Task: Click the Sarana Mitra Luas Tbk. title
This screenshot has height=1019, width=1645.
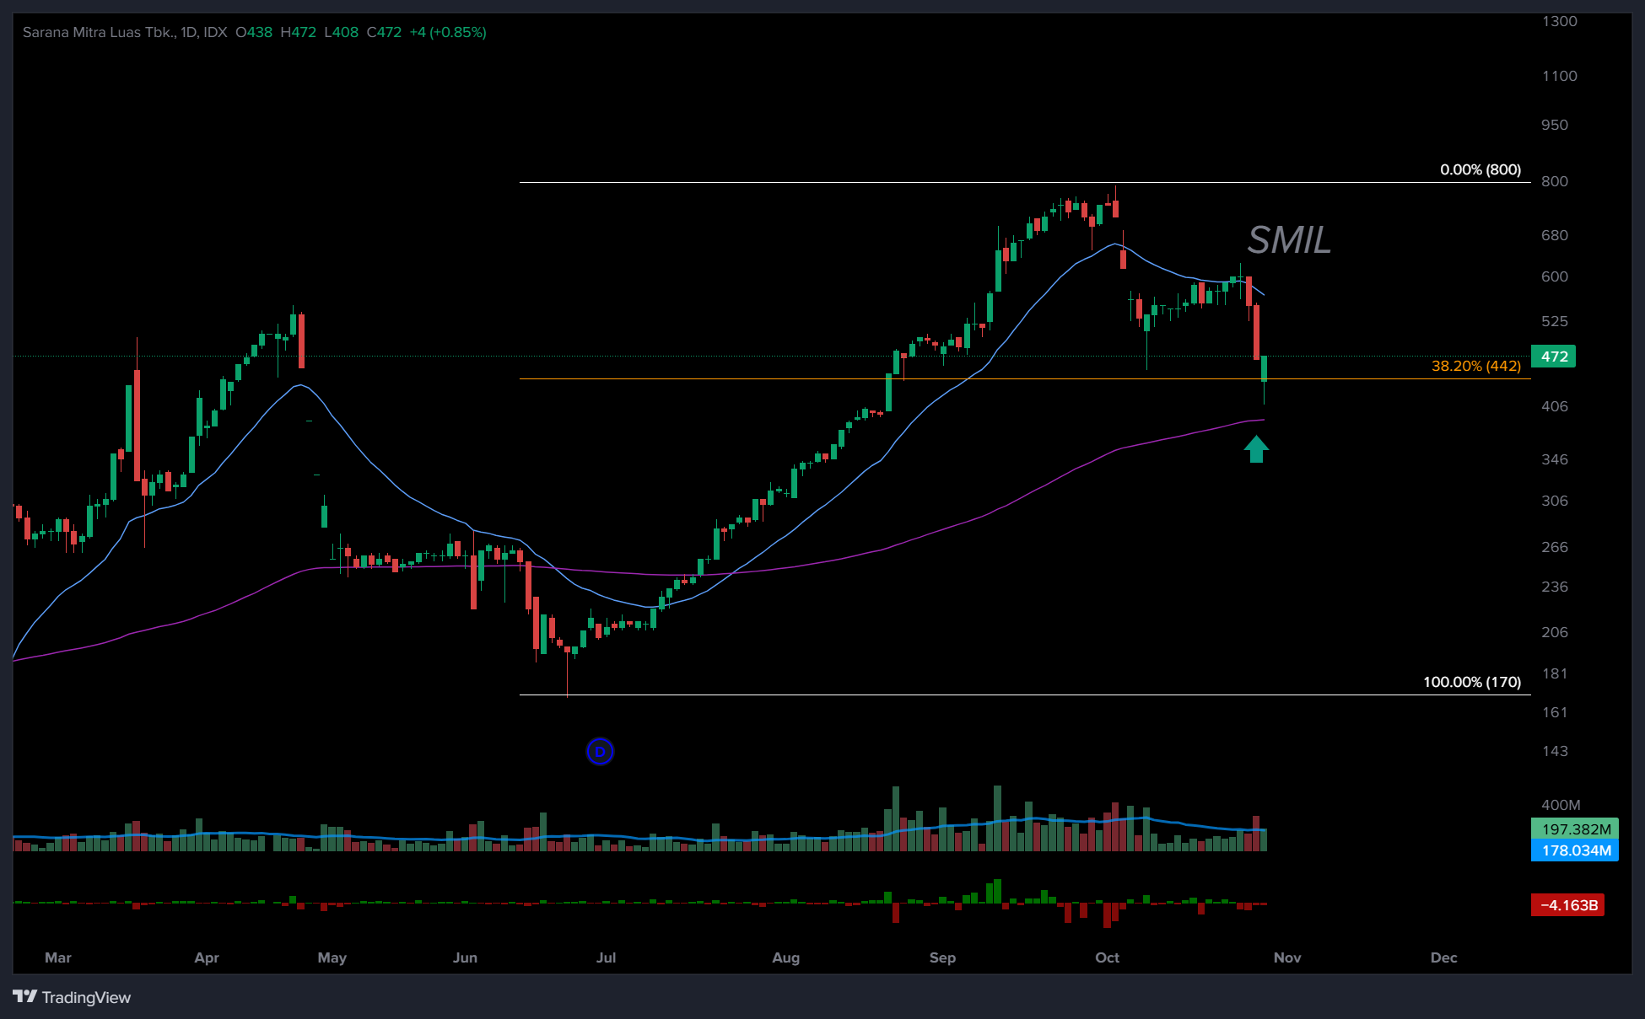Action: pos(99,32)
